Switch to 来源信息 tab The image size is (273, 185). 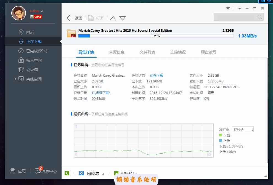[x=117, y=52]
